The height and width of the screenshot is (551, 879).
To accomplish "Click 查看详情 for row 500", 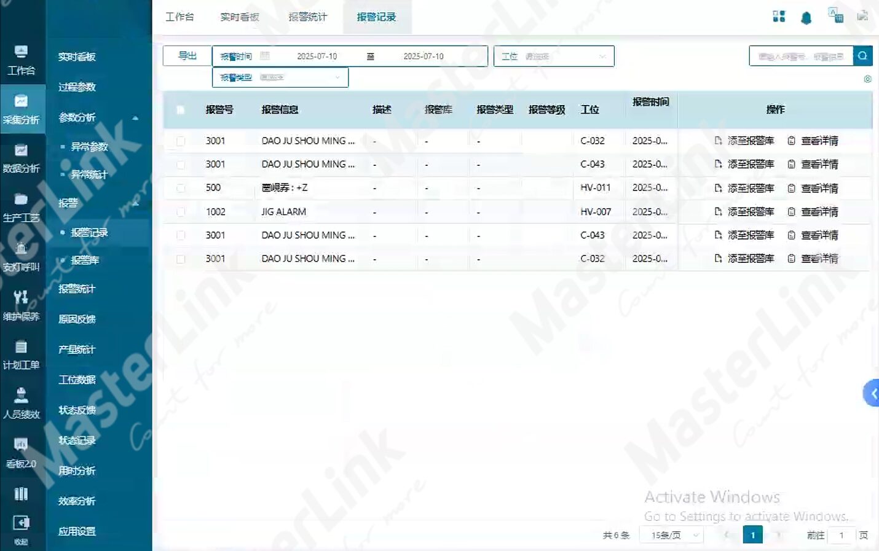I will (x=813, y=188).
